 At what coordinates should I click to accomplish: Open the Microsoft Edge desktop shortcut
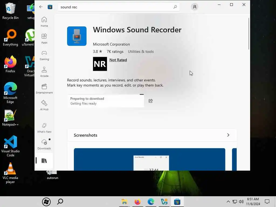pyautogui.click(x=11, y=93)
